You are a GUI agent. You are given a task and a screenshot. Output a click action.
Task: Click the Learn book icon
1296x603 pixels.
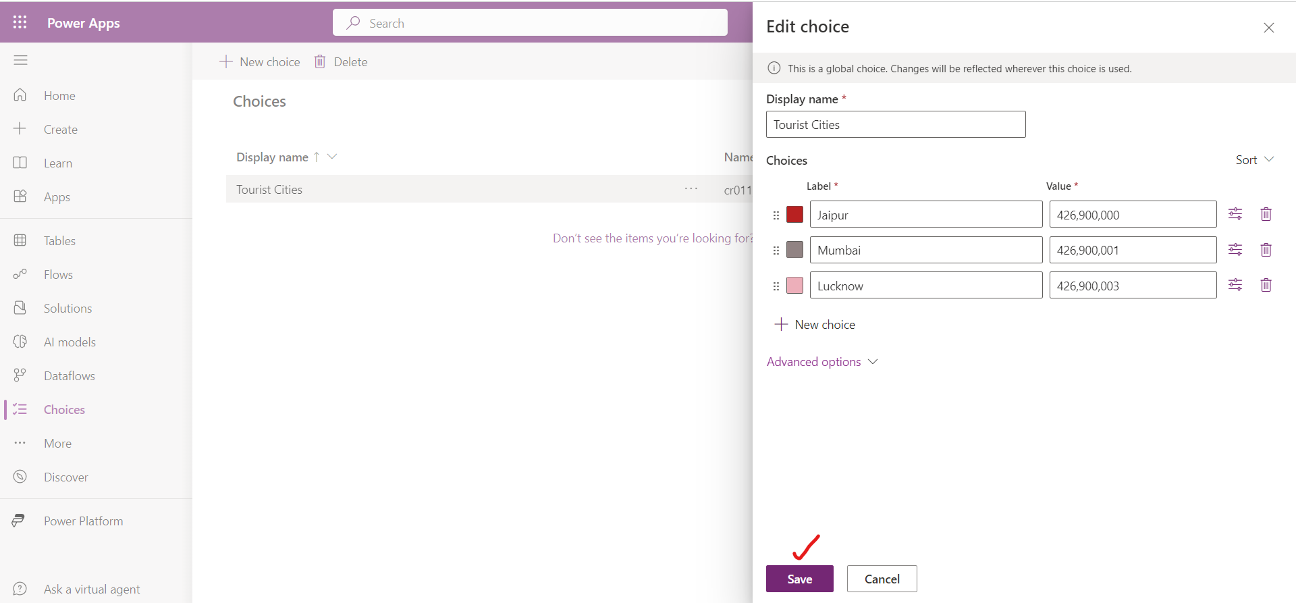pos(20,163)
